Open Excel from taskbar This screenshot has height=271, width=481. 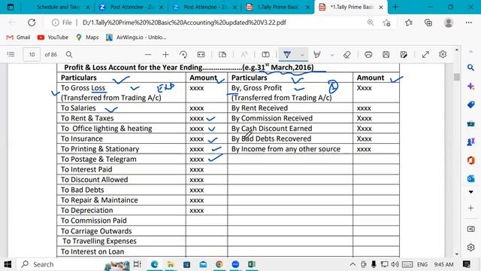coord(252,264)
